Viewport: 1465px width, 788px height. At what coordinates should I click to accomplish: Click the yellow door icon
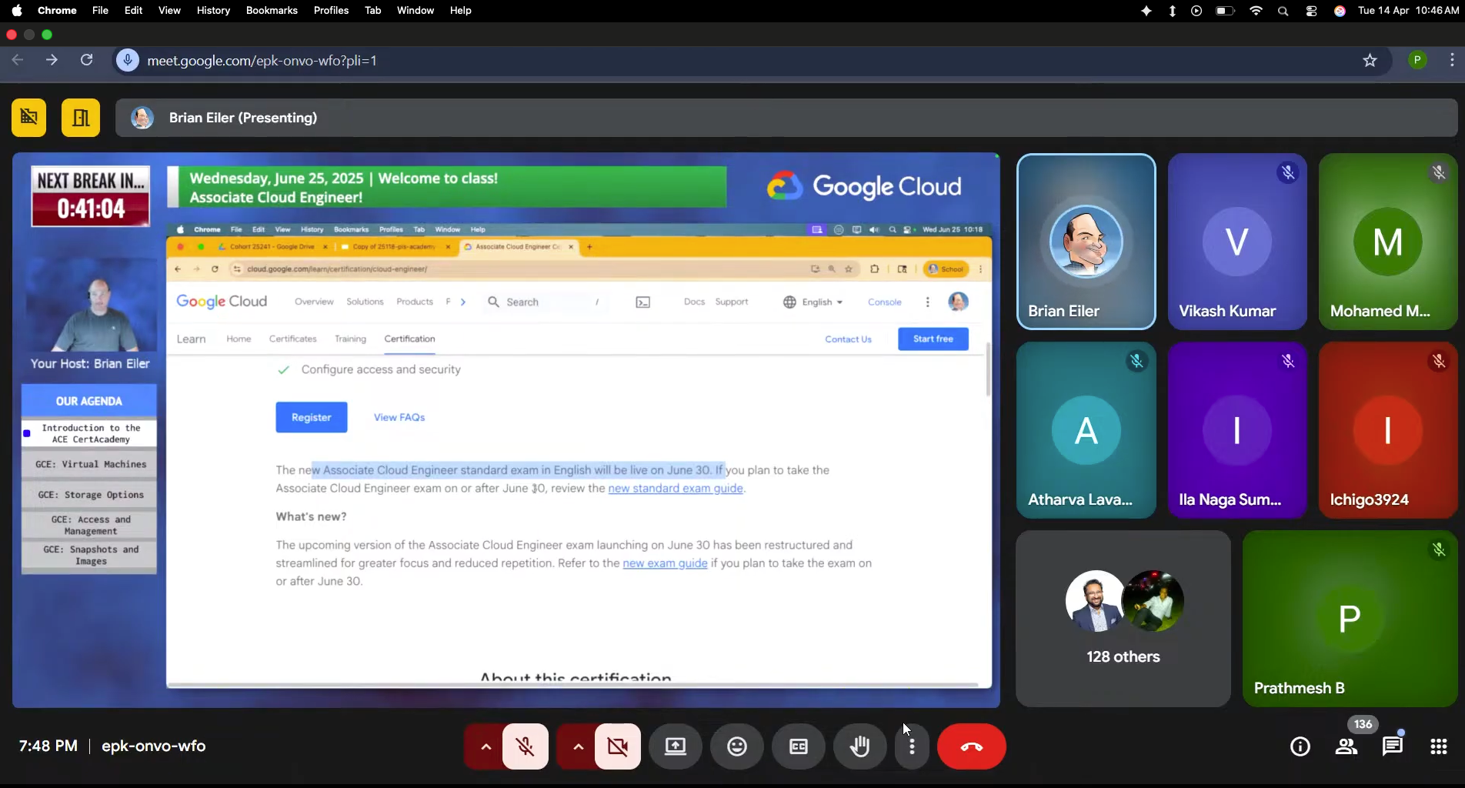click(81, 118)
